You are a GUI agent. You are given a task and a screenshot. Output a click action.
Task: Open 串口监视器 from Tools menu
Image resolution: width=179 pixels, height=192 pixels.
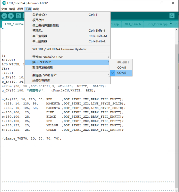pos(68,36)
